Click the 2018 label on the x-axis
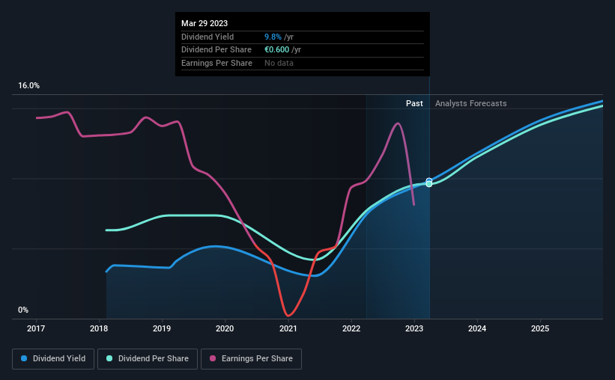Image resolution: width=615 pixels, height=380 pixels. 99,328
